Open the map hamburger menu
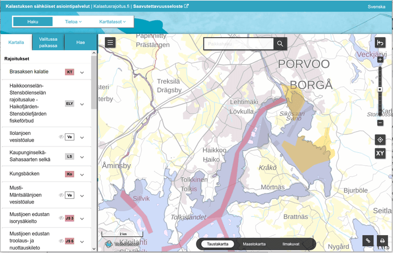Viewport: 393px width, 253px height. point(110,43)
